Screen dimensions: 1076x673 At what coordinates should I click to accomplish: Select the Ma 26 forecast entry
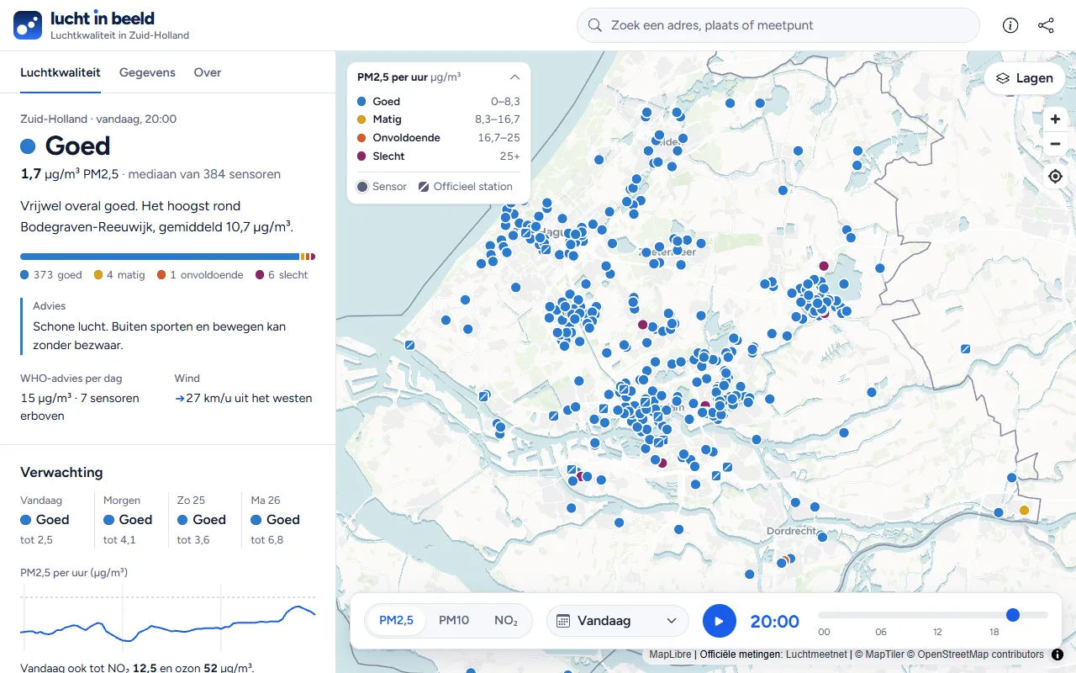point(278,520)
